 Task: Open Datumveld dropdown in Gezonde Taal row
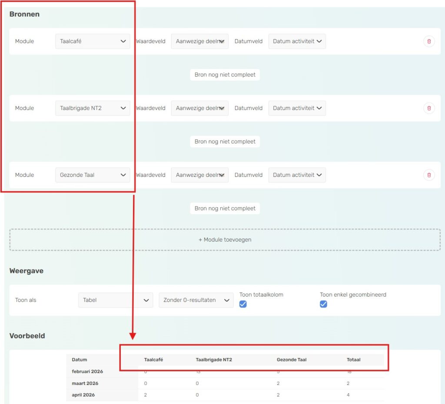coord(297,175)
